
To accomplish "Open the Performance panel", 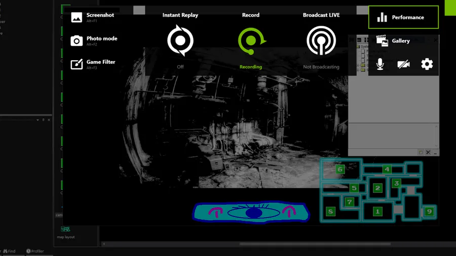I will tap(403, 17).
